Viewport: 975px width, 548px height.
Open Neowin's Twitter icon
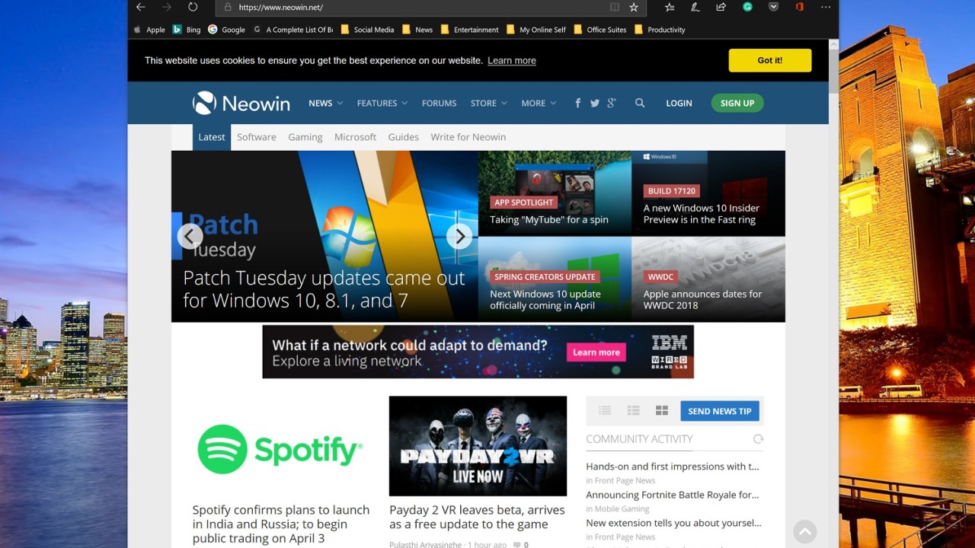coord(595,104)
